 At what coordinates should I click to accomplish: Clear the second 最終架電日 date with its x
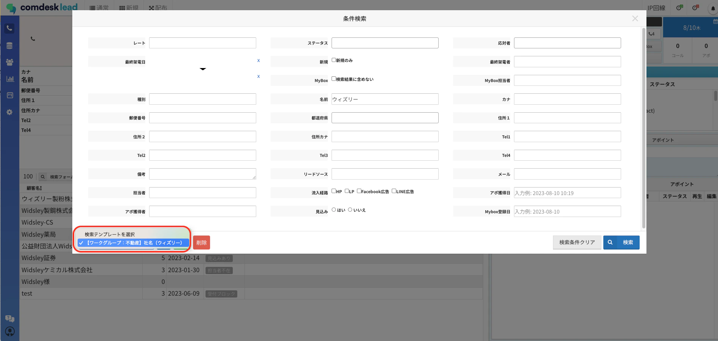[259, 76]
